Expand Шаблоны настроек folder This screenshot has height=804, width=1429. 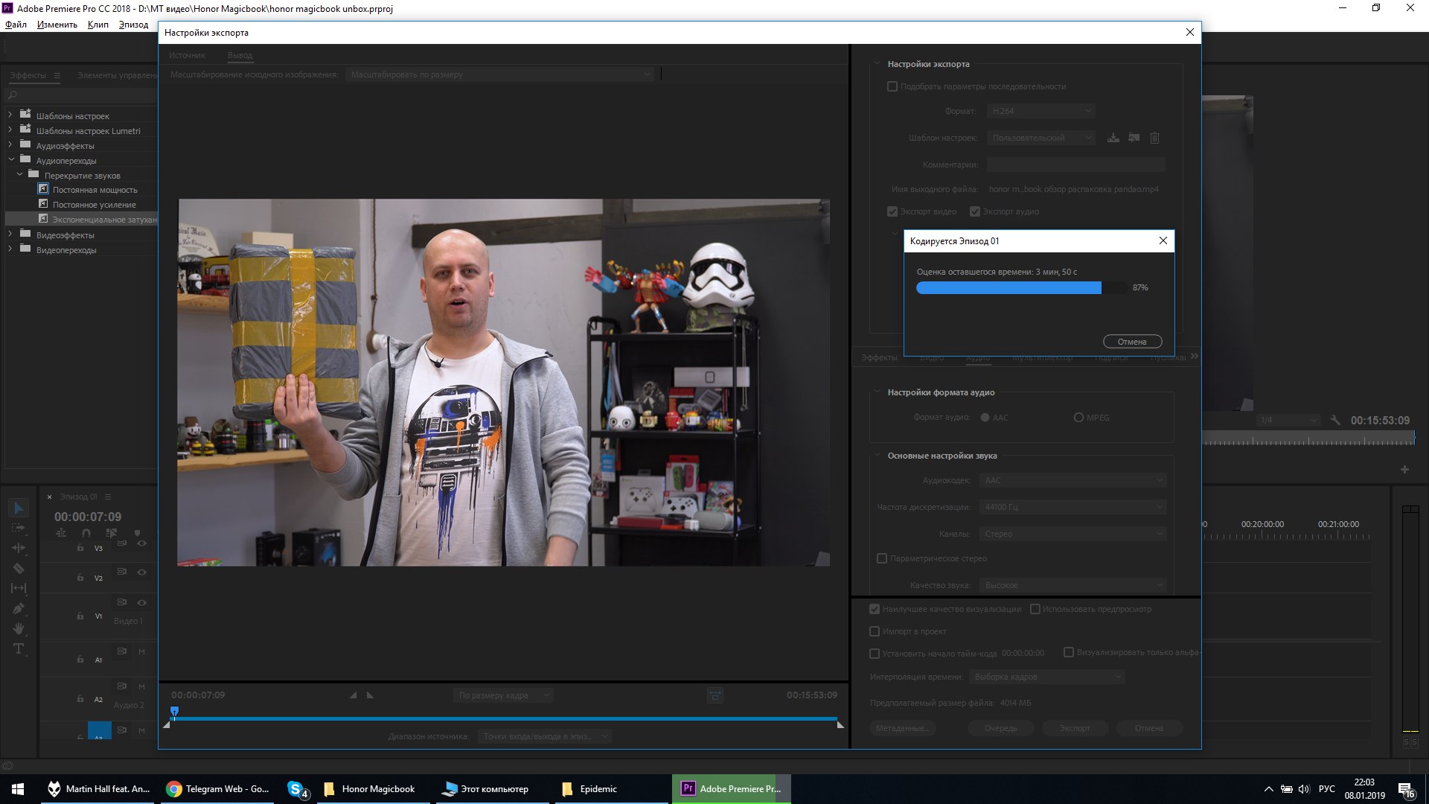(x=10, y=115)
